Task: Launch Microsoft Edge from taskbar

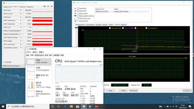Action: (x=65, y=106)
